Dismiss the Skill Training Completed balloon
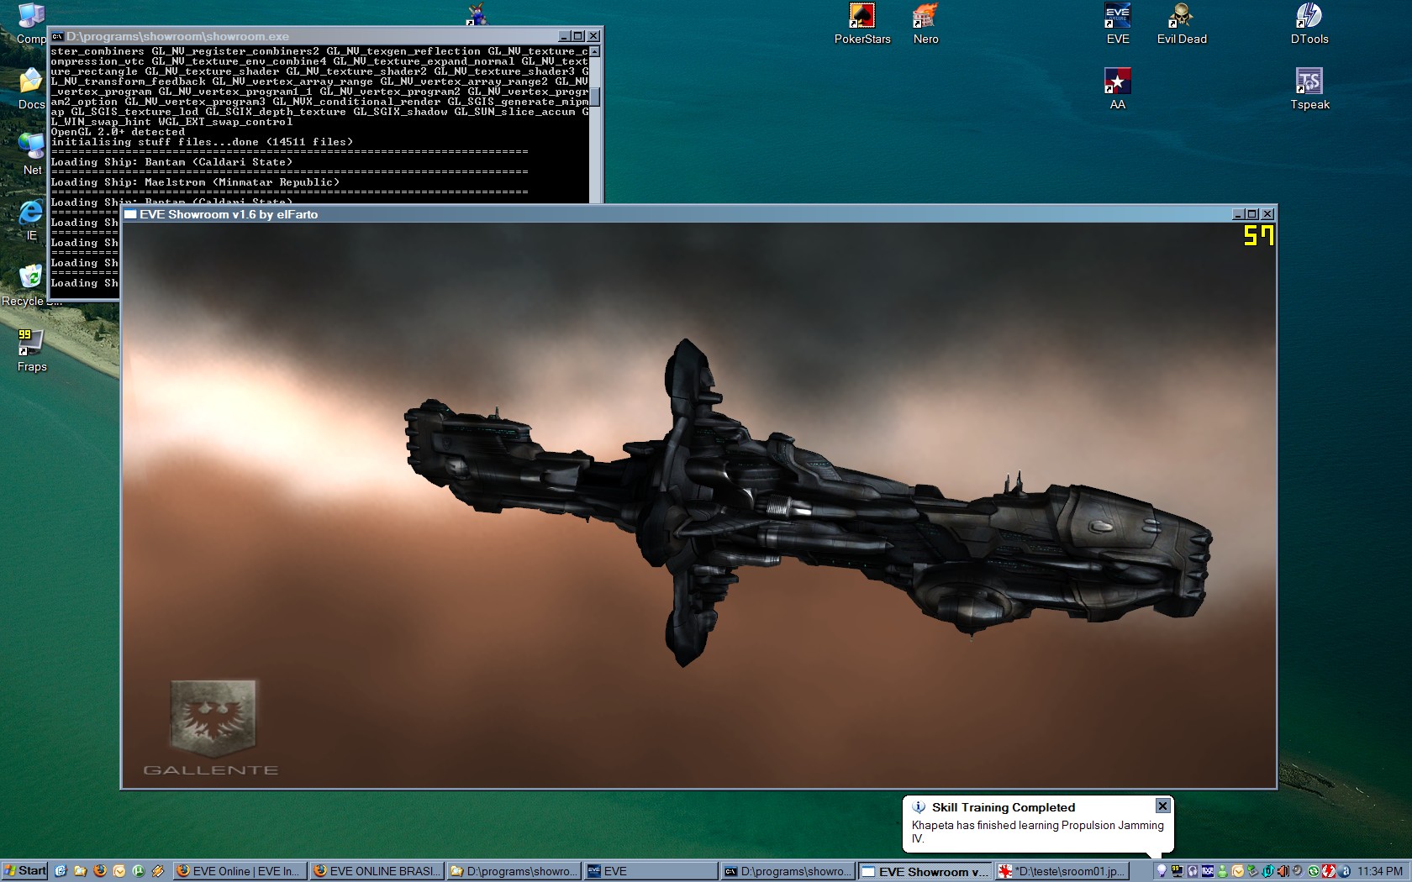Screen dimensions: 1412x882 [x=1162, y=806]
